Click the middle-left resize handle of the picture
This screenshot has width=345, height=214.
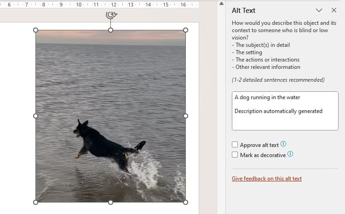click(35, 116)
